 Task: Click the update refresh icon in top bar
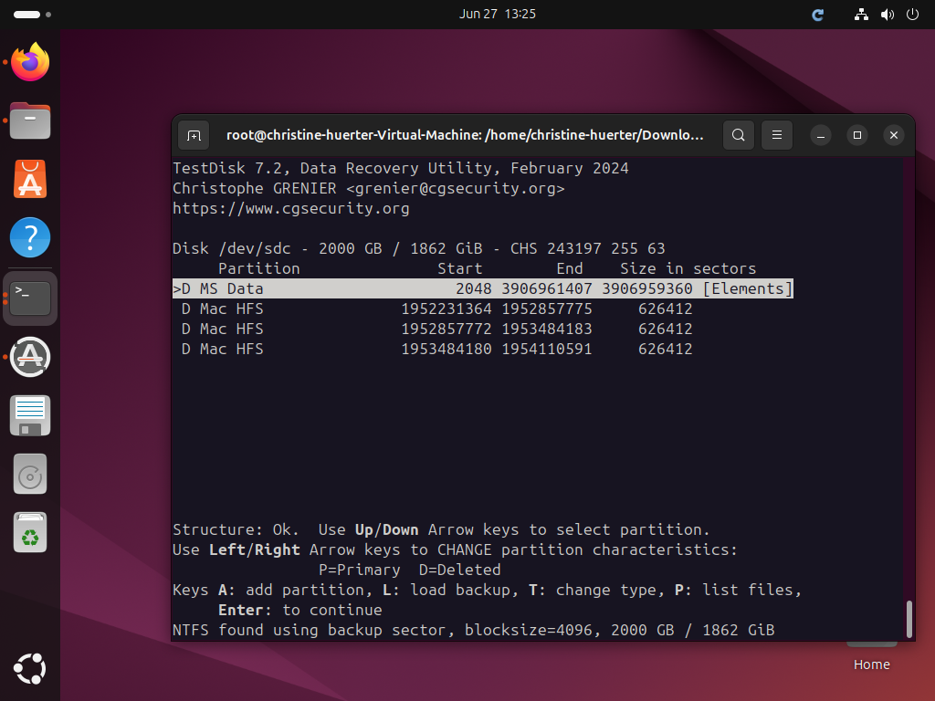pos(818,15)
